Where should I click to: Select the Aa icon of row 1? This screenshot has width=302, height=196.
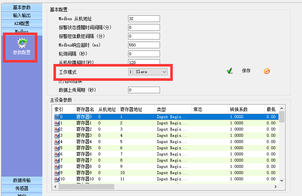pos(57,123)
